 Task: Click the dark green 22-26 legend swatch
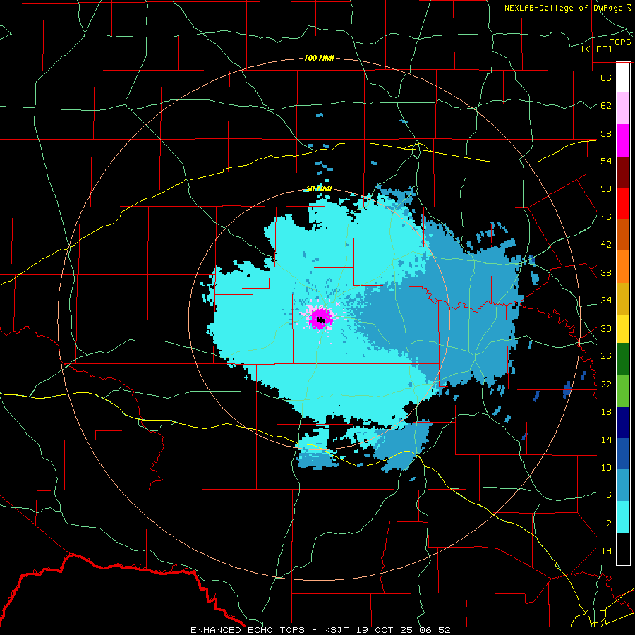(x=623, y=359)
